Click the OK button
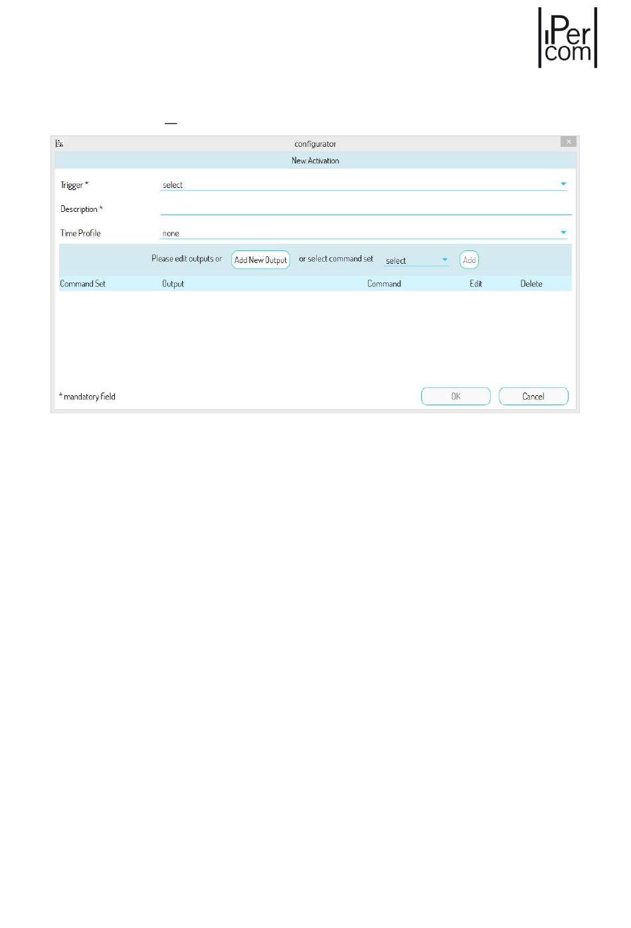The height and width of the screenshot is (928, 631). (456, 396)
